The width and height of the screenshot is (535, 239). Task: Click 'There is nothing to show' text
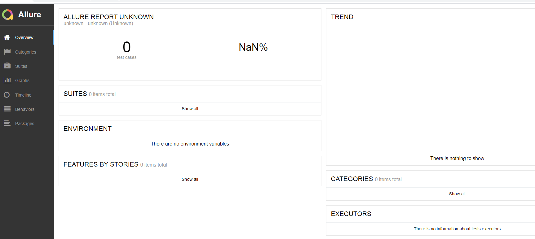tap(457, 158)
